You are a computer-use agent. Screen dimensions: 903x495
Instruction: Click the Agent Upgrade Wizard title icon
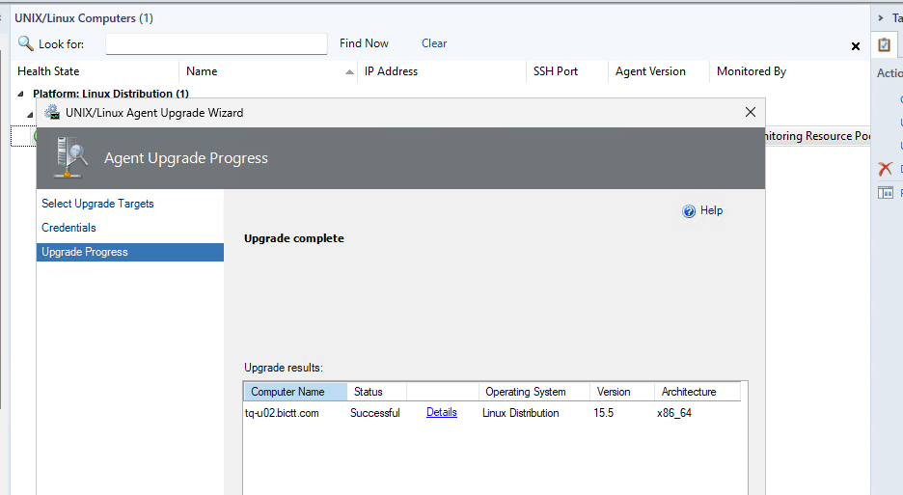52,113
